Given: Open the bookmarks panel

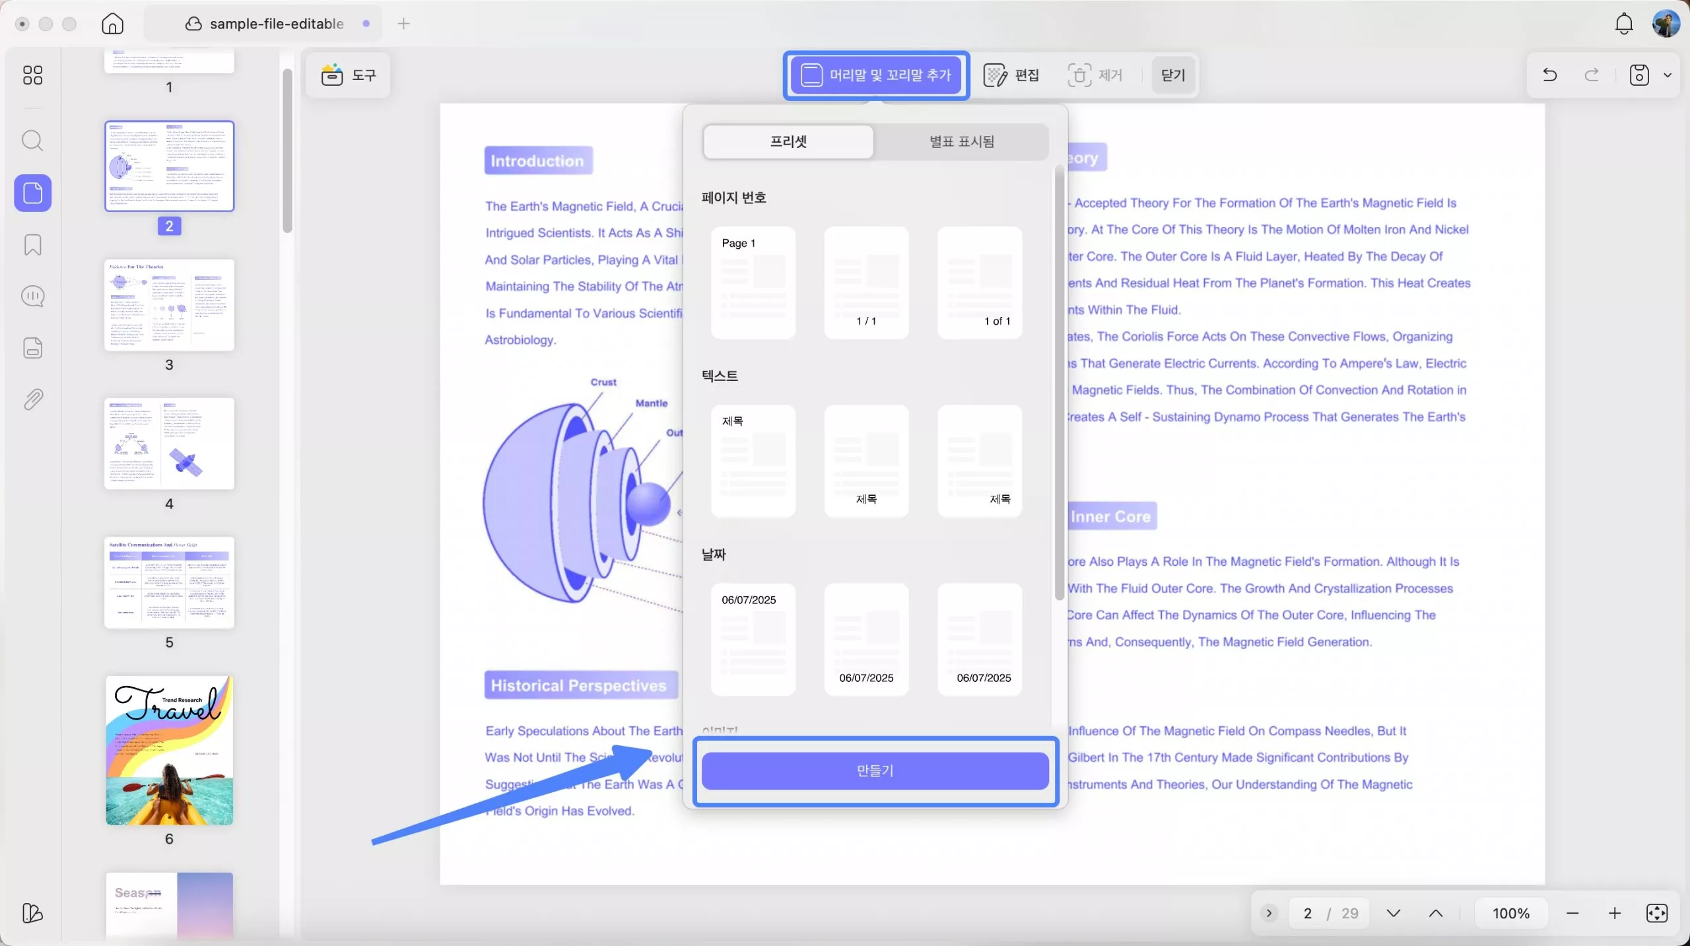Looking at the screenshot, I should (x=32, y=245).
